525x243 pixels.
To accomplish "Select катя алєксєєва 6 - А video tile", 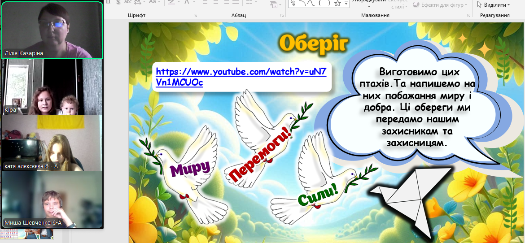I will (52, 143).
